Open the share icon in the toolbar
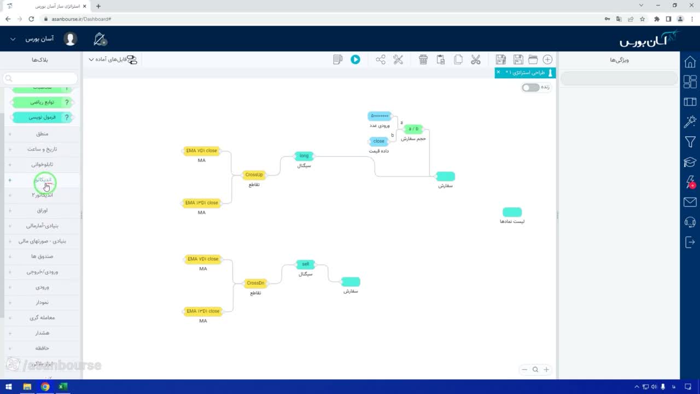The height and width of the screenshot is (394, 700). 381,60
